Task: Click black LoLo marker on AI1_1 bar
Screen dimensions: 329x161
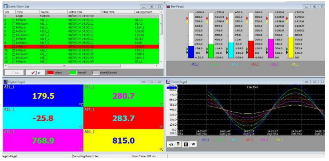Action: point(187,52)
